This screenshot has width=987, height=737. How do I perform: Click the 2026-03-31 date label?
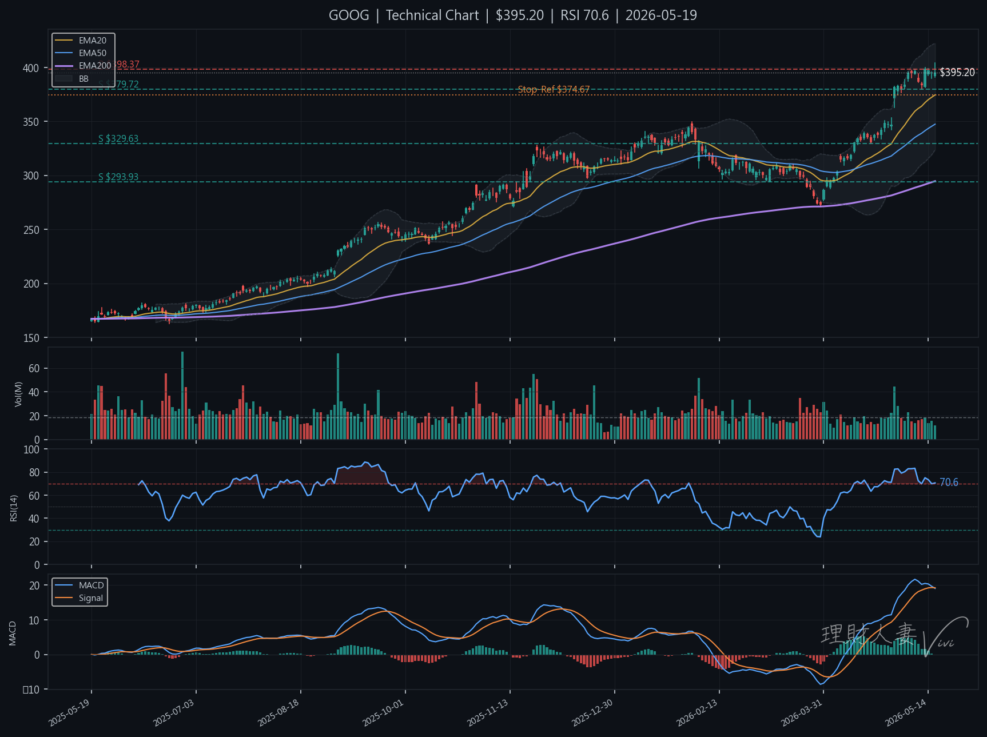802,712
